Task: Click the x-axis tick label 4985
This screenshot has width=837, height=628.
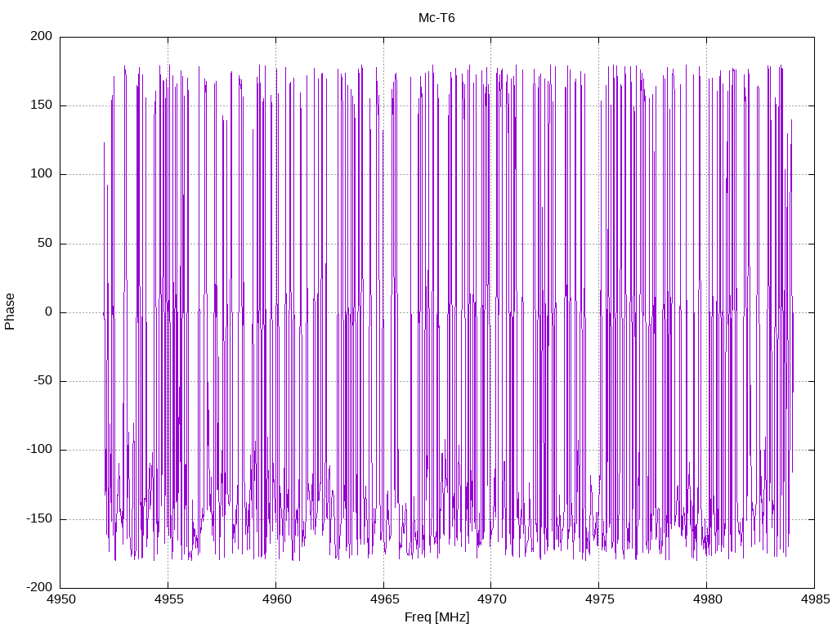Action: (x=815, y=599)
